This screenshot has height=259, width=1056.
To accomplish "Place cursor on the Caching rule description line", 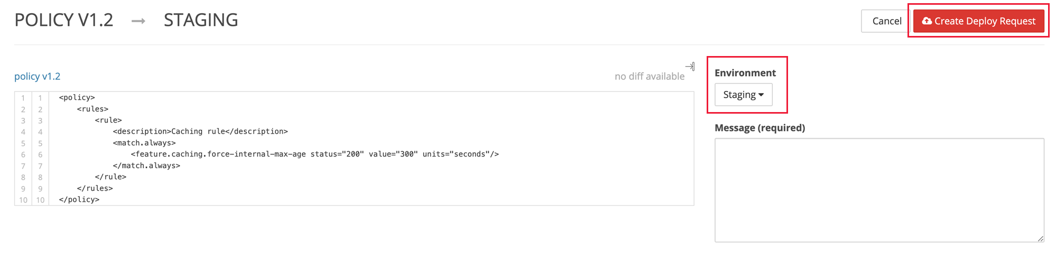I will 200,132.
